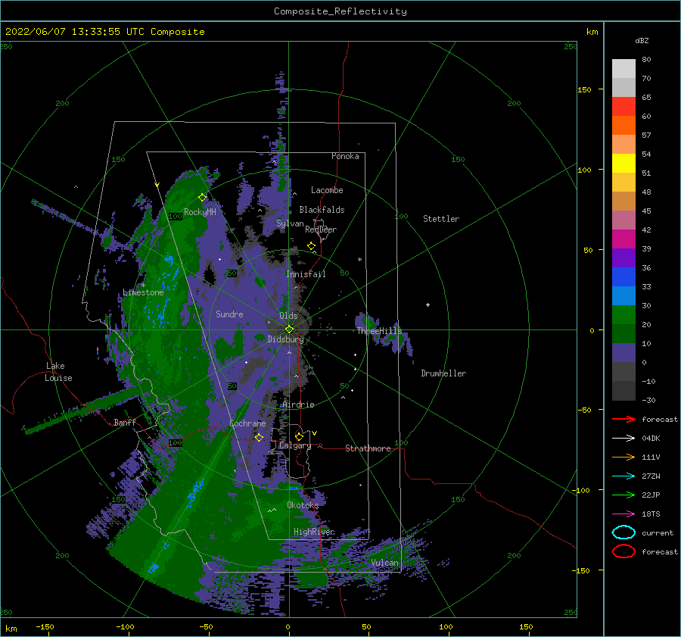Image resolution: width=681 pixels, height=637 pixels.
Task: Click the 57 dBZ orange swatch
Action: 623,125
